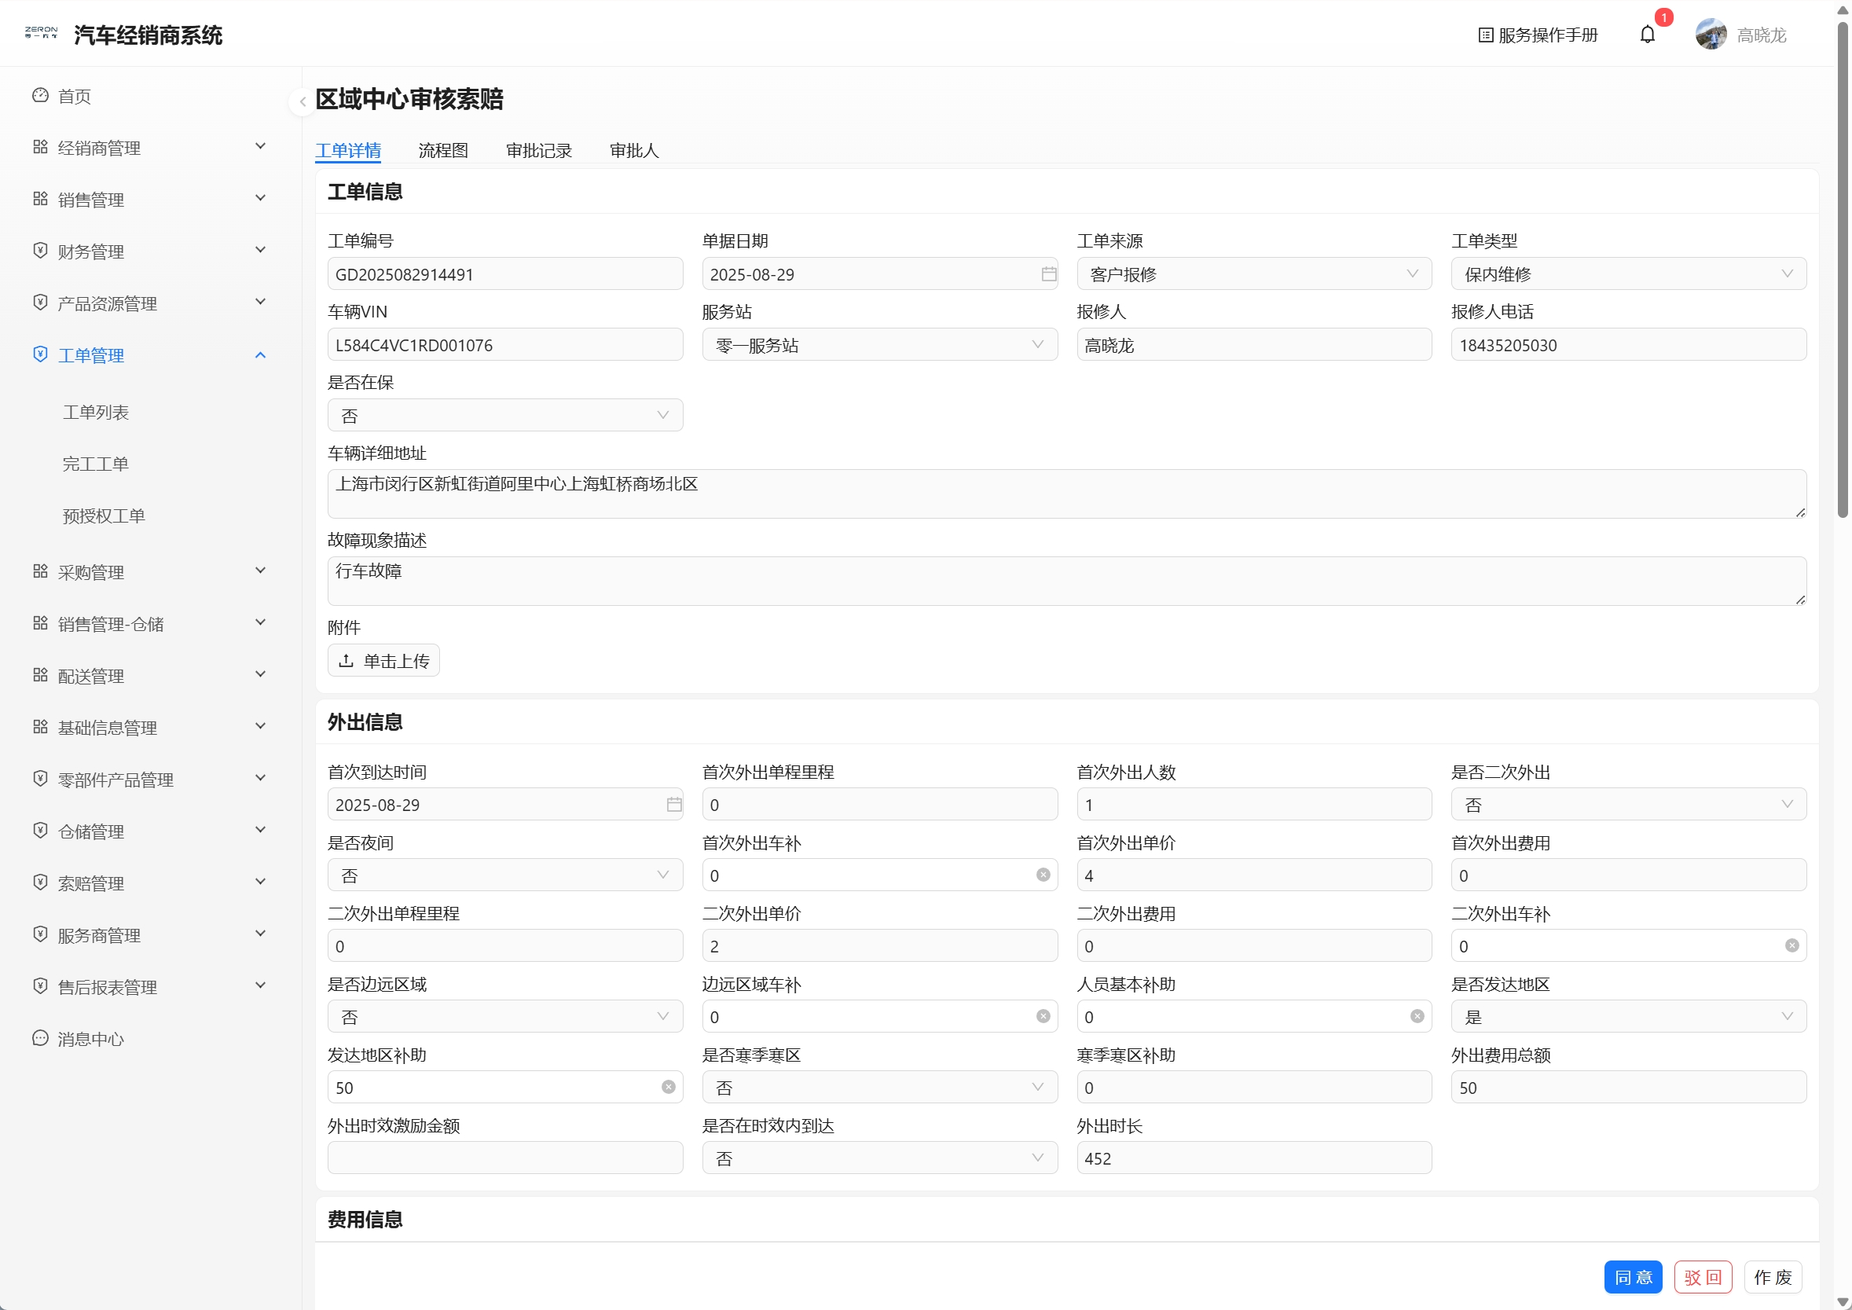The width and height of the screenshot is (1852, 1310).
Task: Collapse 工单管理 menu
Action: (x=151, y=355)
